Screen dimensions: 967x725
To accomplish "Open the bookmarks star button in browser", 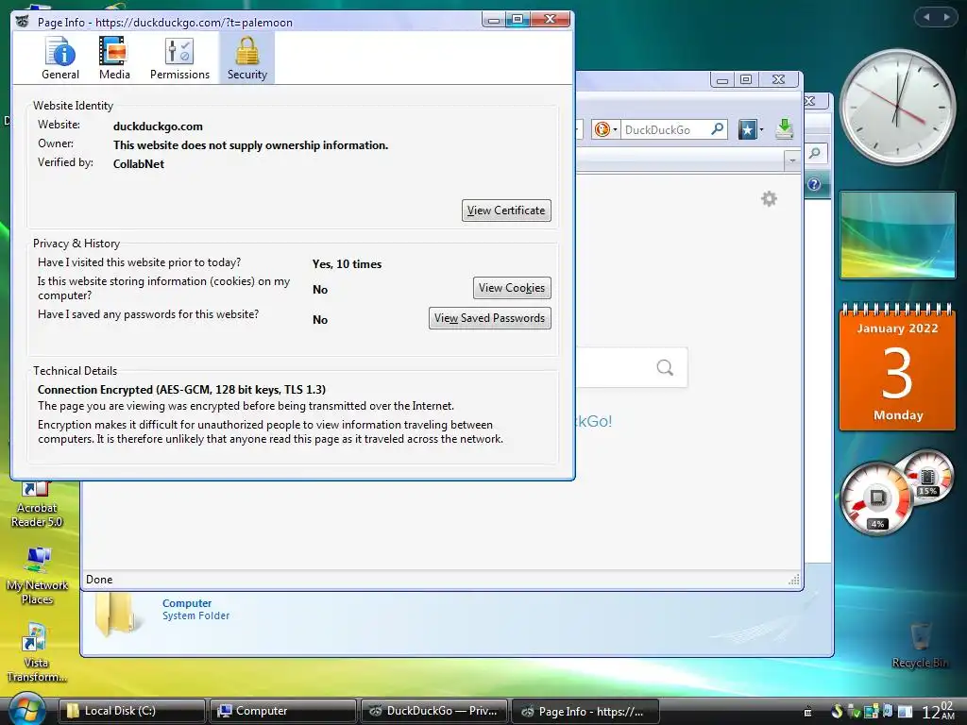I will [x=747, y=129].
